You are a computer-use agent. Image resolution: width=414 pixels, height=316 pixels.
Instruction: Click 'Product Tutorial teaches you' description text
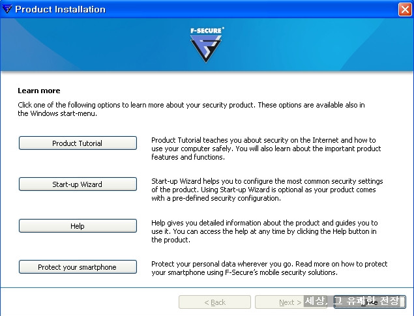266,149
